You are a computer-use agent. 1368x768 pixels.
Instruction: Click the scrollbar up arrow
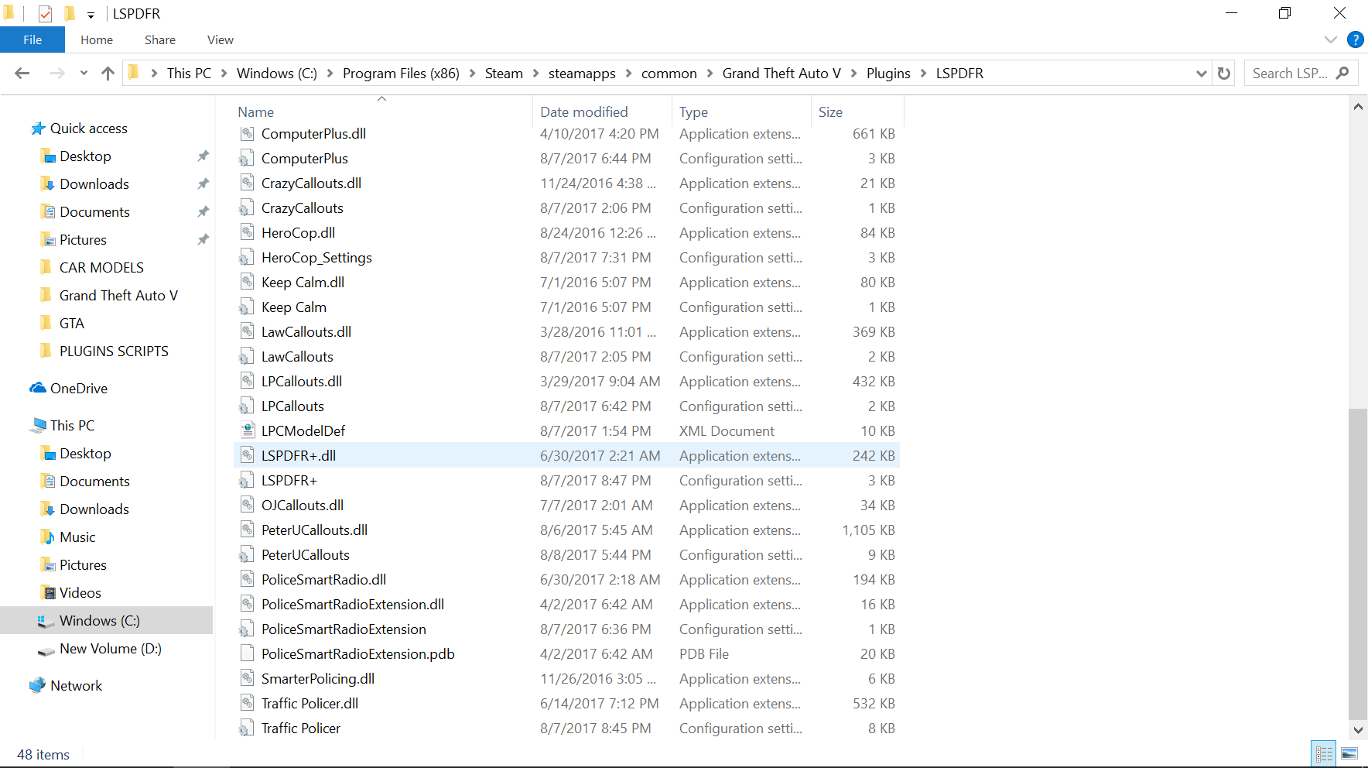(1358, 107)
